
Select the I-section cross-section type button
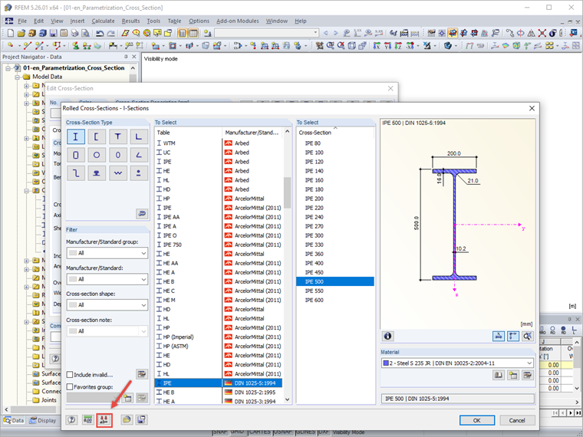[x=75, y=136]
